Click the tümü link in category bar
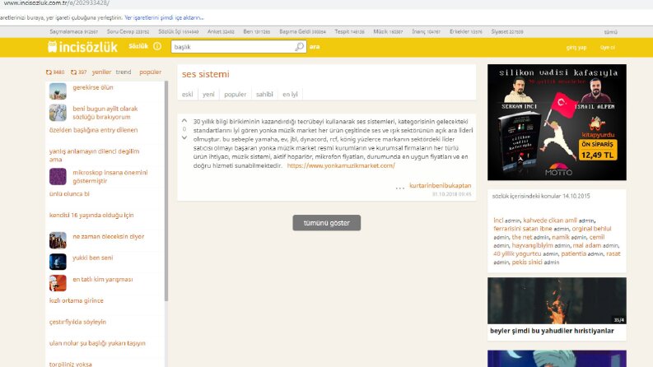653x367 pixels. click(610, 32)
